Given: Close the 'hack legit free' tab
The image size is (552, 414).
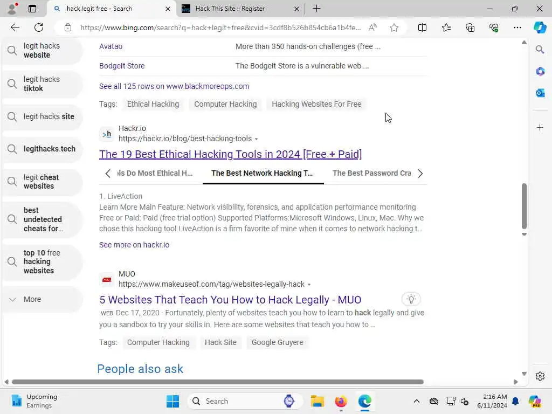Looking at the screenshot, I should (168, 9).
